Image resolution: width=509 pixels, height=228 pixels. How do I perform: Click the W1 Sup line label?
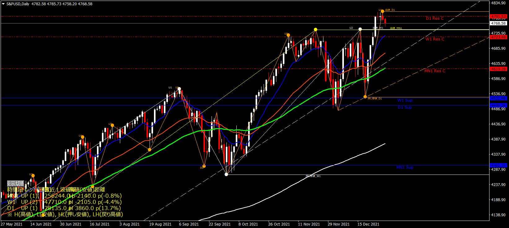point(405,100)
